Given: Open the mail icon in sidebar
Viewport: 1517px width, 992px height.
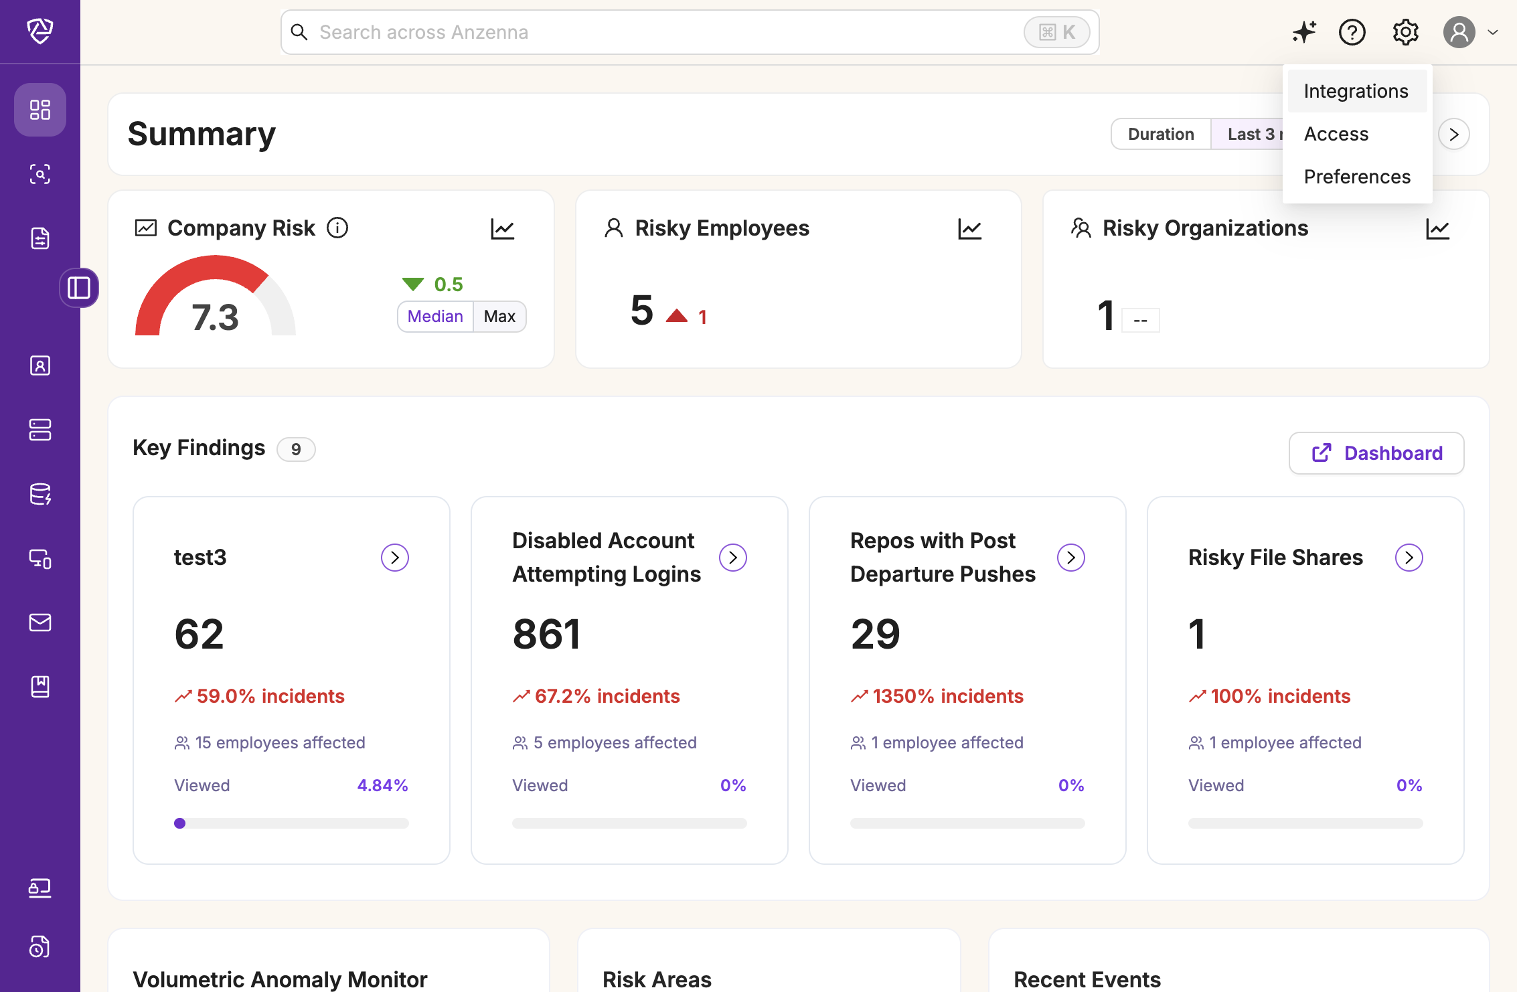Looking at the screenshot, I should coord(40,623).
